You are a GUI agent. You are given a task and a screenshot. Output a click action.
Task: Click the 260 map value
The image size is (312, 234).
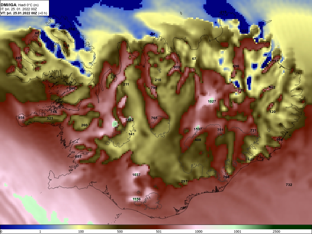(84, 125)
